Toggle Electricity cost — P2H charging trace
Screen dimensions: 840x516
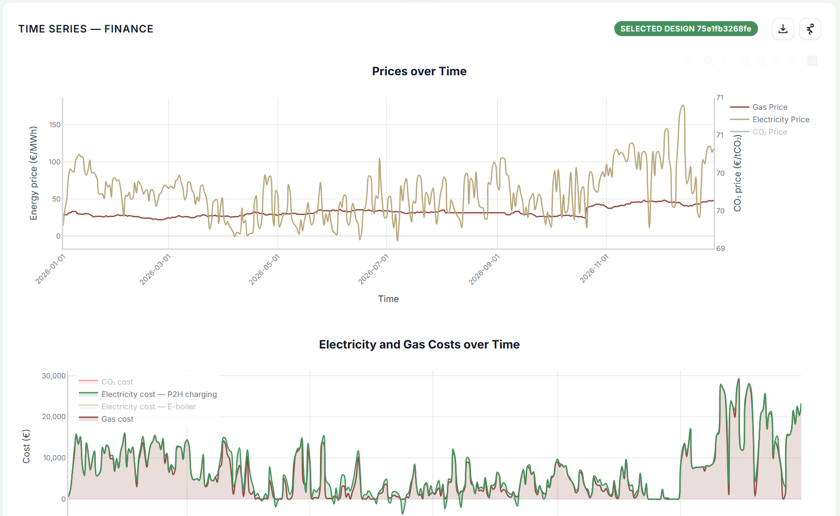159,394
